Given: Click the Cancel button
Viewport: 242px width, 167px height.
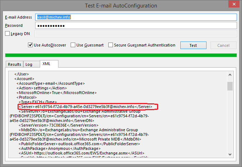Looking at the screenshot, I should pos(223,45).
